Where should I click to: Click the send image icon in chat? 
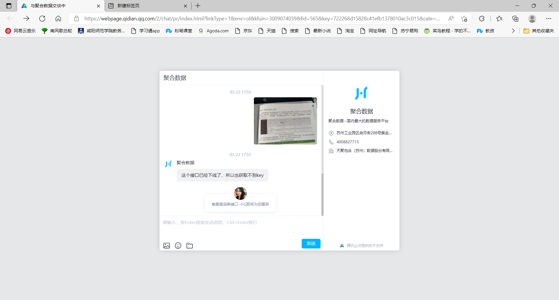point(167,246)
